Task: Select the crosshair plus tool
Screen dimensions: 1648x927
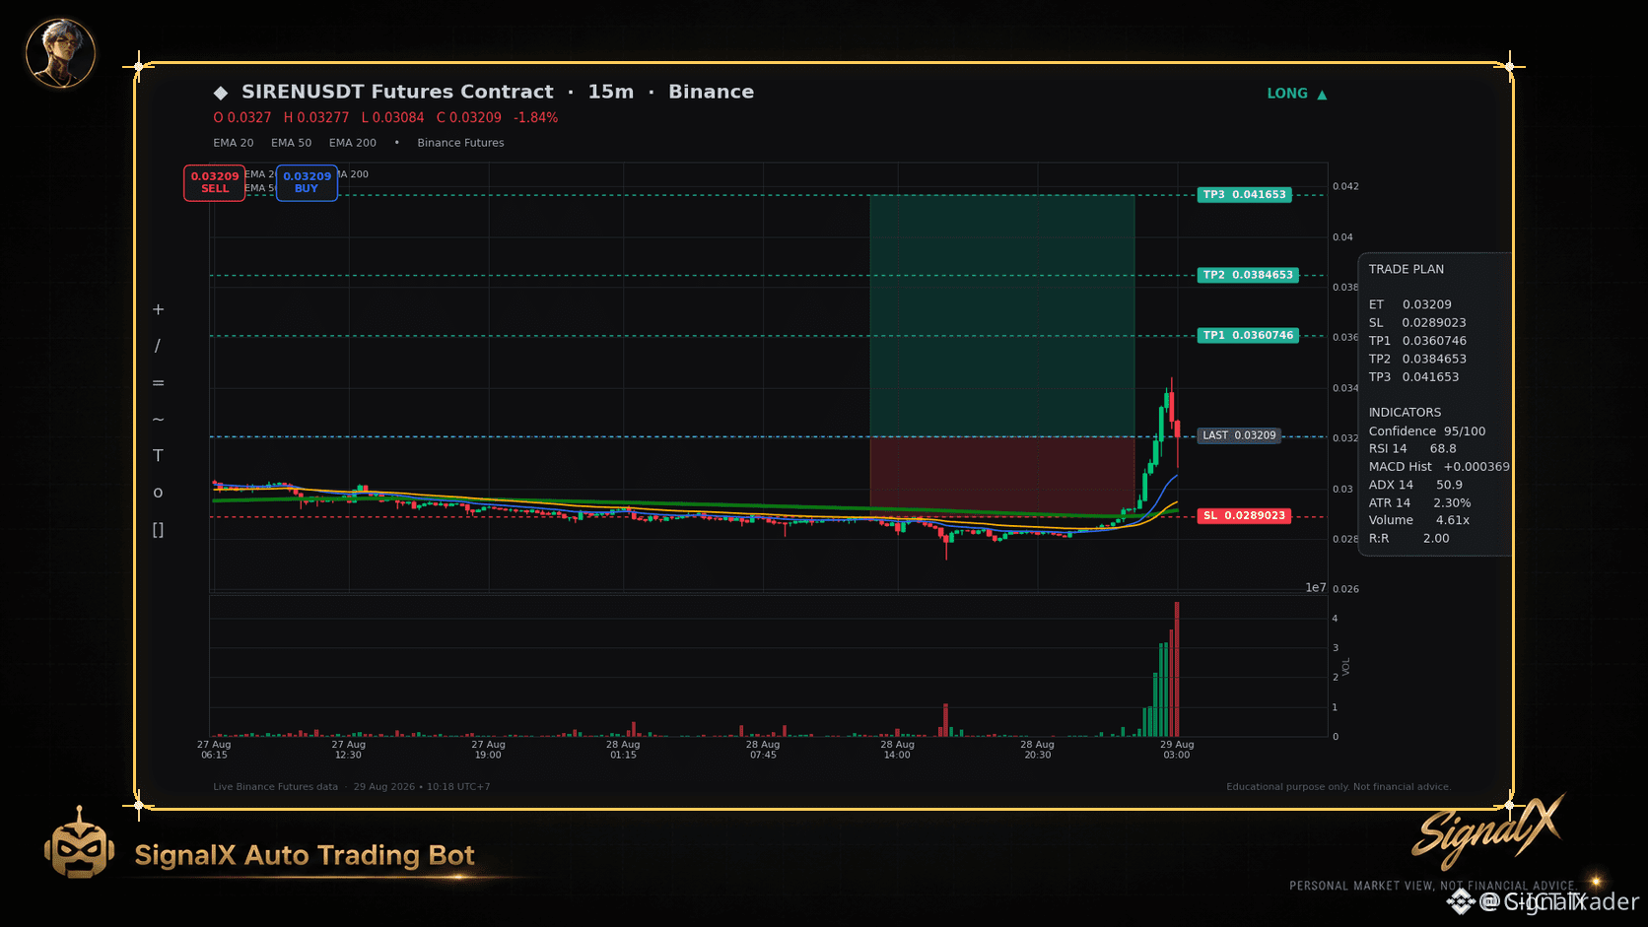Action: click(x=158, y=309)
